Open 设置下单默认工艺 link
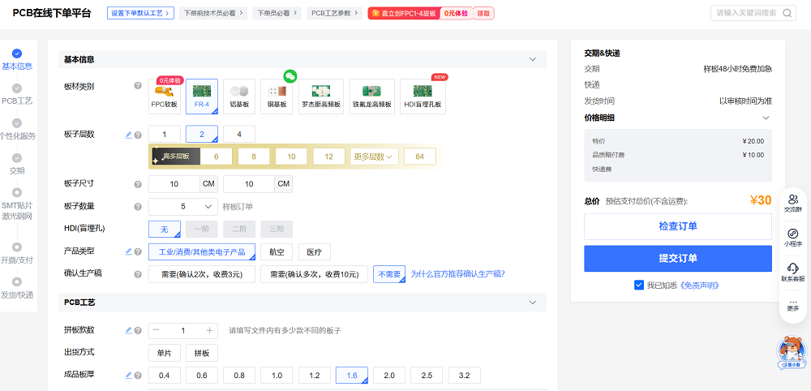The height and width of the screenshot is (391, 811). tap(140, 13)
